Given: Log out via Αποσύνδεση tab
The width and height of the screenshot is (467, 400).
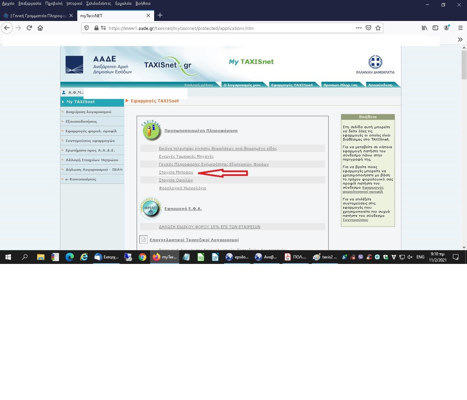Looking at the screenshot, I should coord(380,85).
